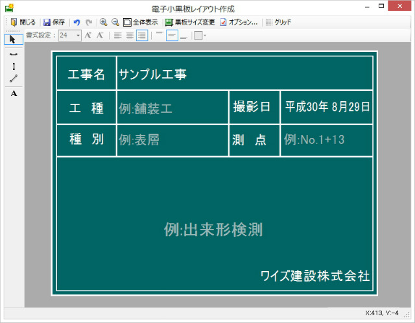The height and width of the screenshot is (323, 415).
Task: Select the 測 点 label cell
Action: tap(254, 140)
